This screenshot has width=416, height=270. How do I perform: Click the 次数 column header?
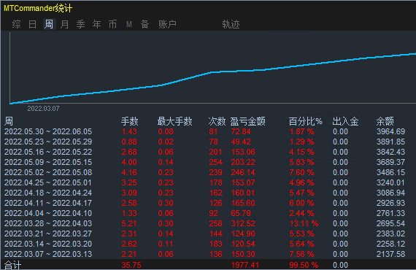coord(217,121)
